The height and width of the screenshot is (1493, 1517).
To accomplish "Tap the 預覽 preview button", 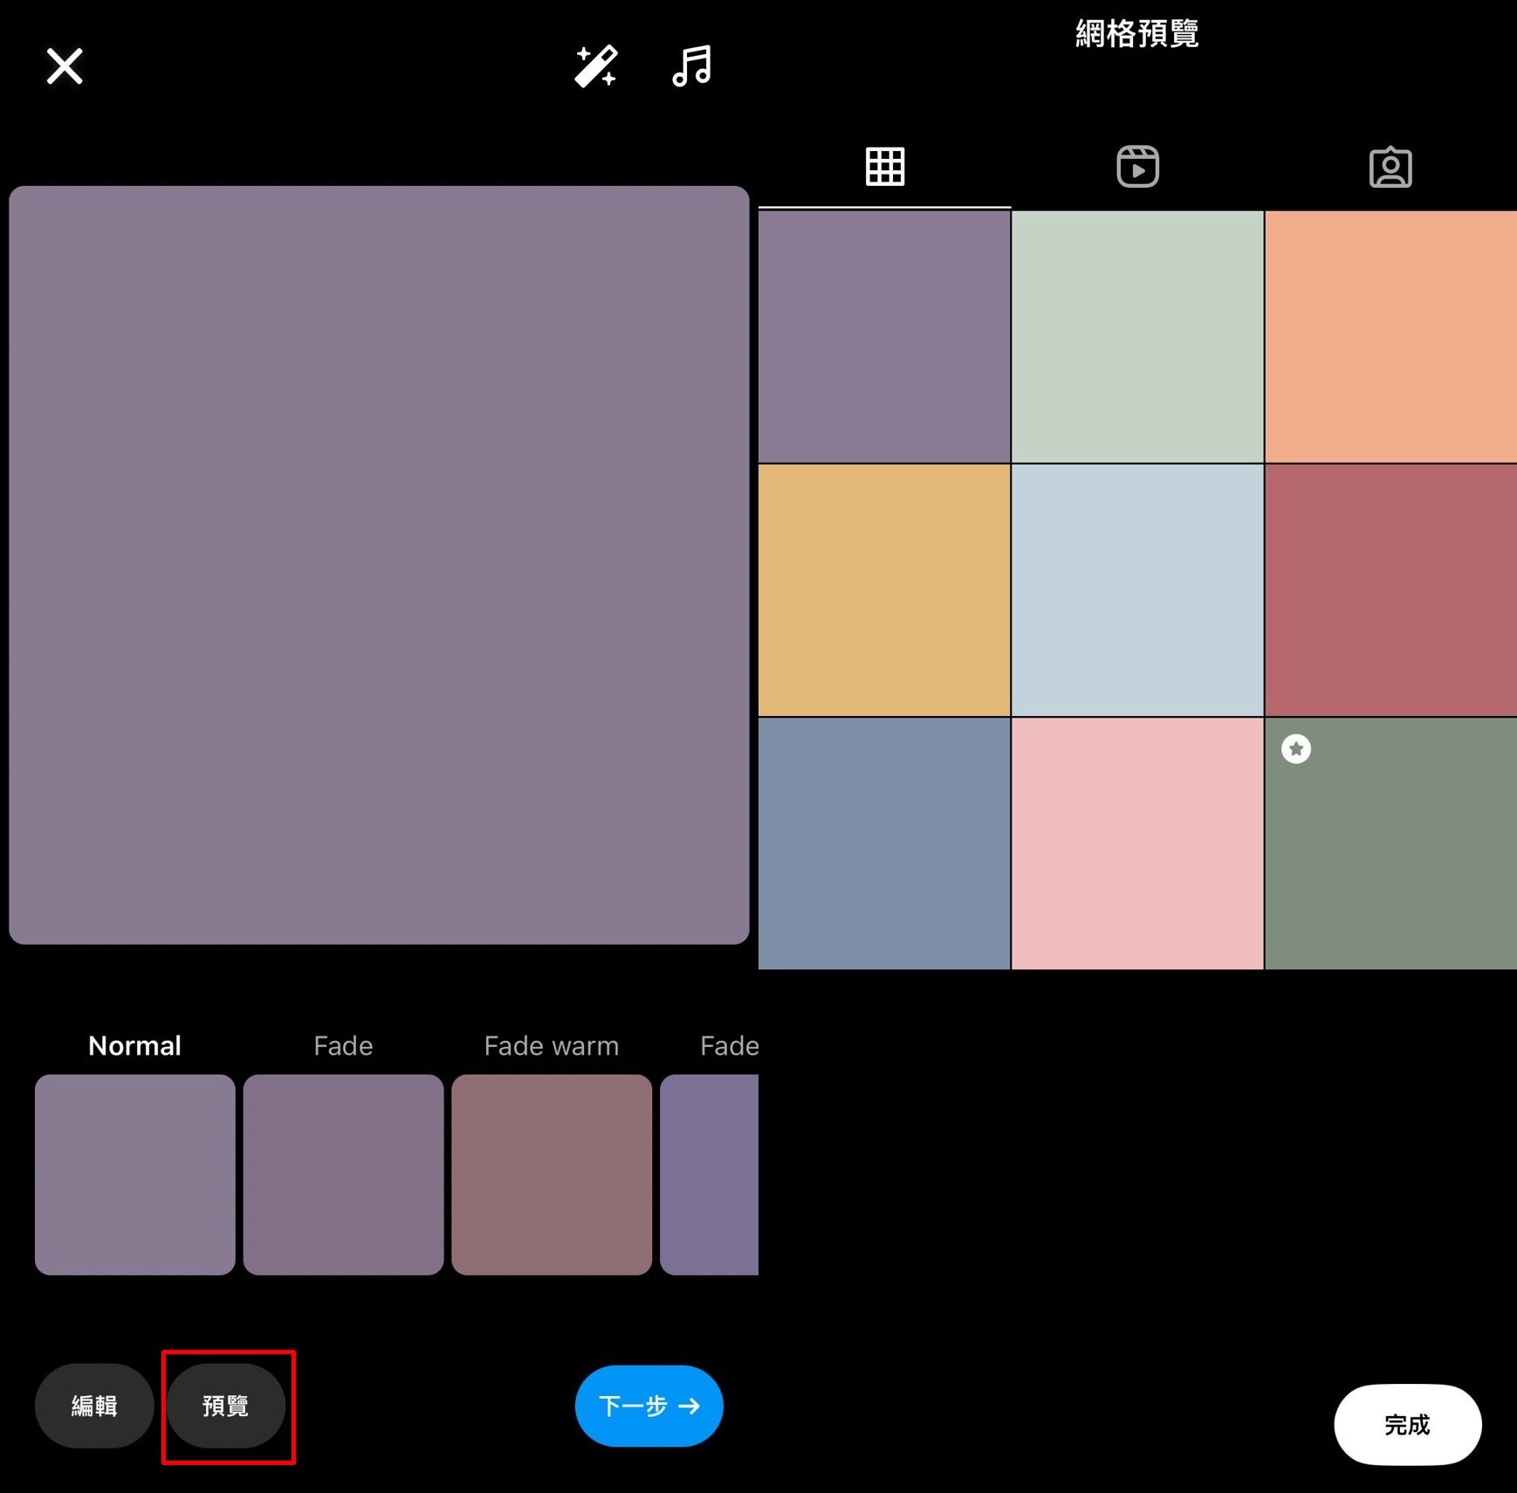I will (x=226, y=1406).
